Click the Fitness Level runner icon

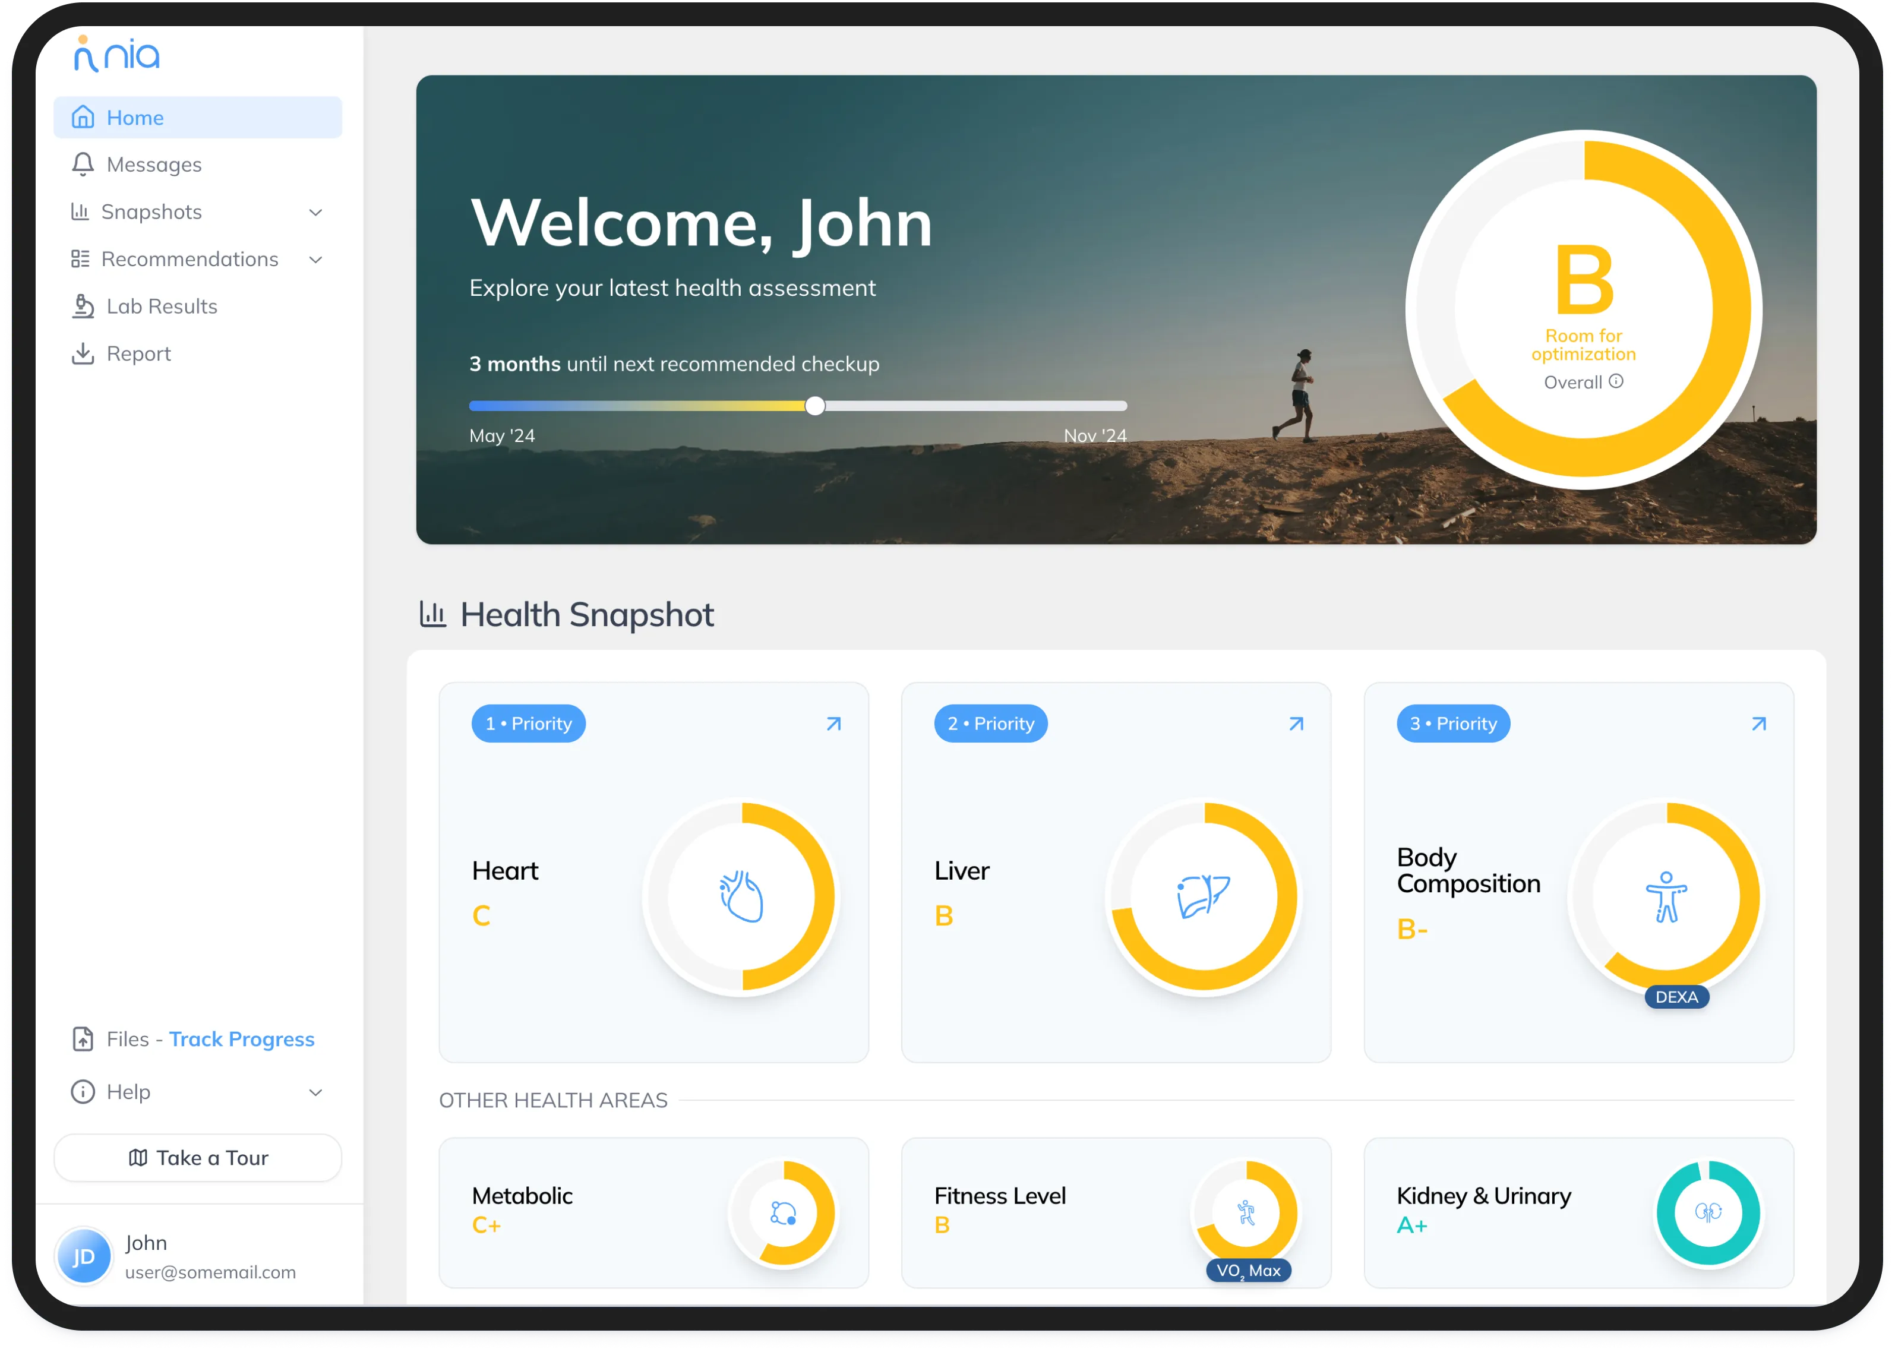[1246, 1213]
